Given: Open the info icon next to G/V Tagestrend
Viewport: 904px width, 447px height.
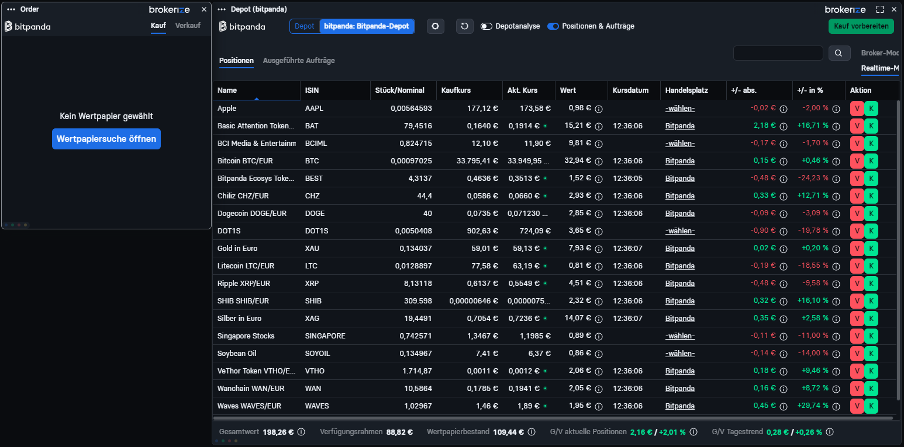Looking at the screenshot, I should click(x=829, y=432).
